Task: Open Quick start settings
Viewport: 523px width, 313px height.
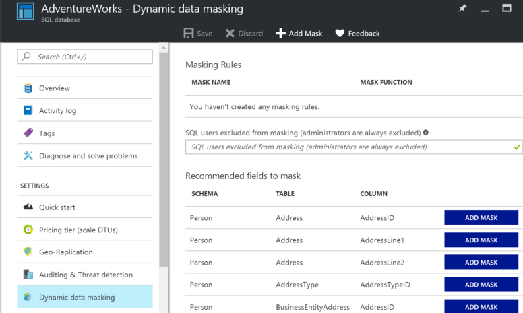Action: pos(85,207)
